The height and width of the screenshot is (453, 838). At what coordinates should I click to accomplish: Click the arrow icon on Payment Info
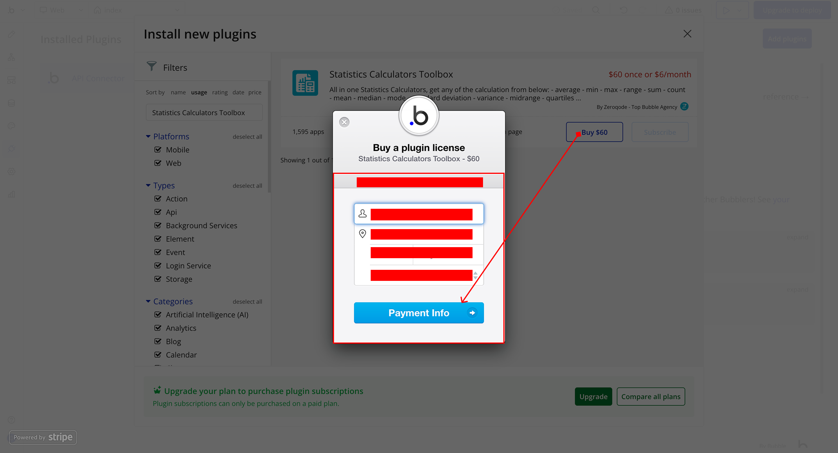472,313
